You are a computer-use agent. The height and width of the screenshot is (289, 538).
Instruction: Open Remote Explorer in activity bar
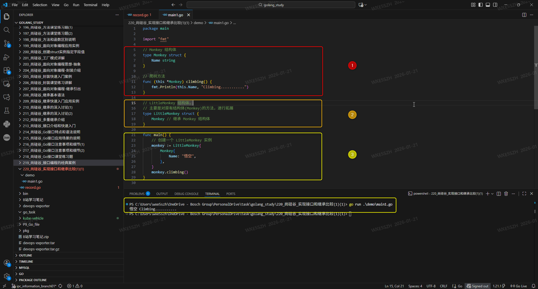7,84
